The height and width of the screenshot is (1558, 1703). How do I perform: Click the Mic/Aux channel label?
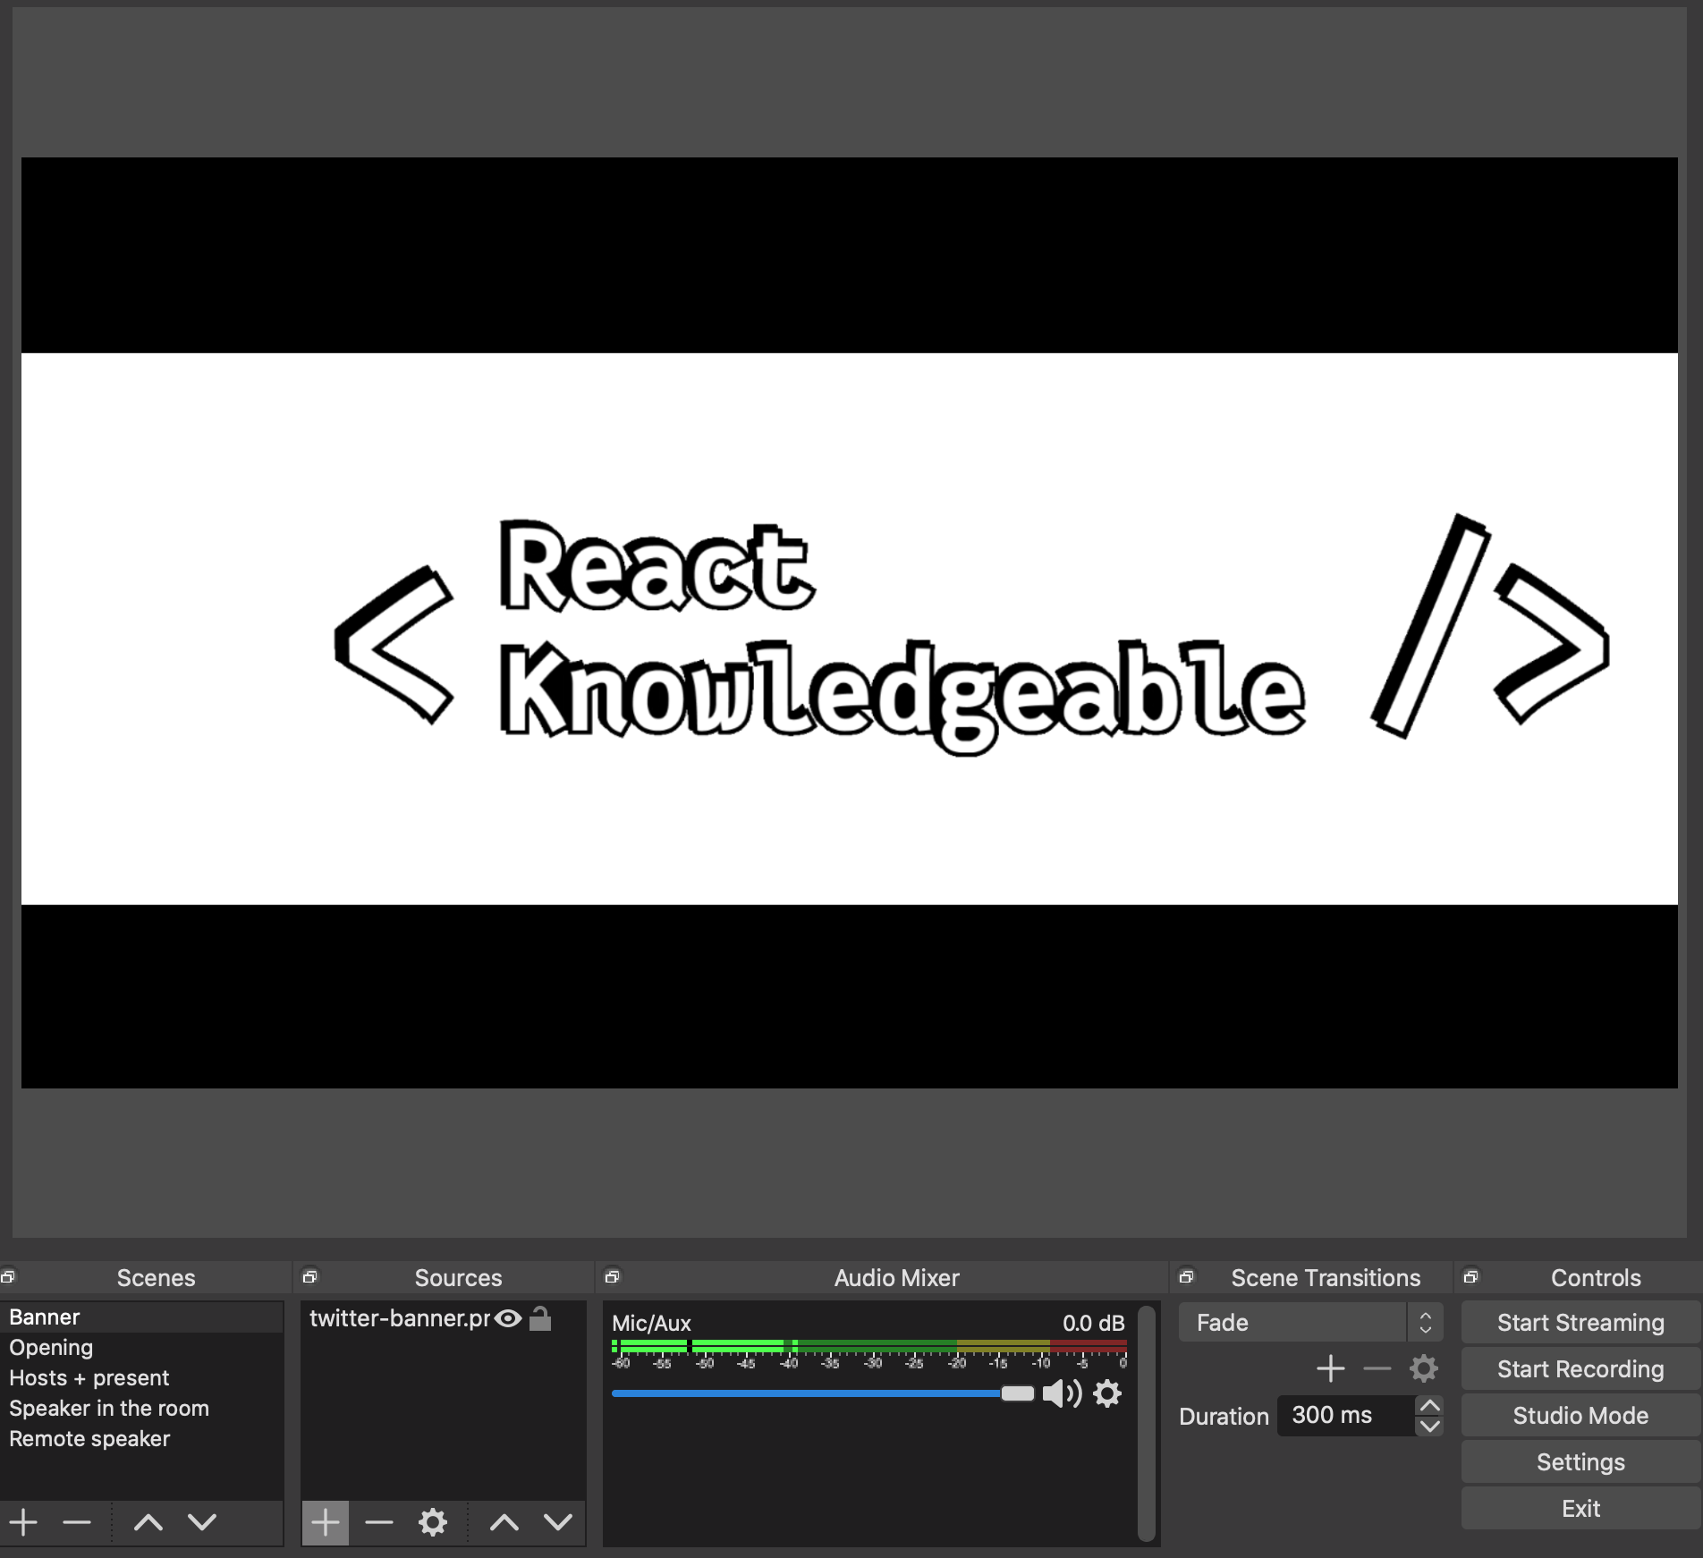(x=651, y=1323)
